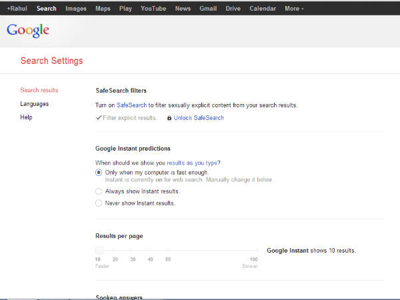Click the Google logo
400x300 pixels.
tap(28, 31)
